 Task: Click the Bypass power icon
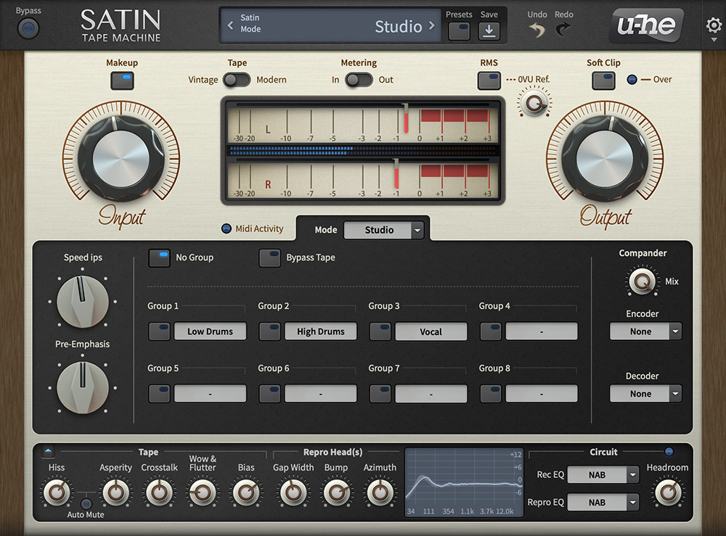(27, 28)
